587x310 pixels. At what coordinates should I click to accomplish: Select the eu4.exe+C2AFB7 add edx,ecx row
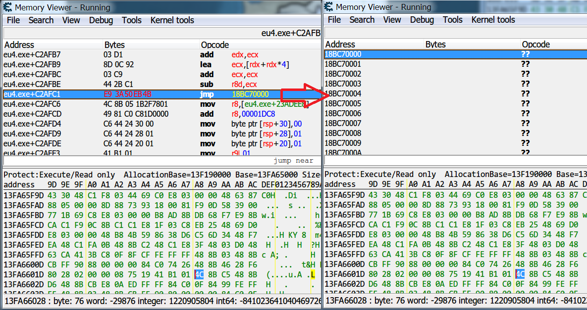(x=149, y=54)
